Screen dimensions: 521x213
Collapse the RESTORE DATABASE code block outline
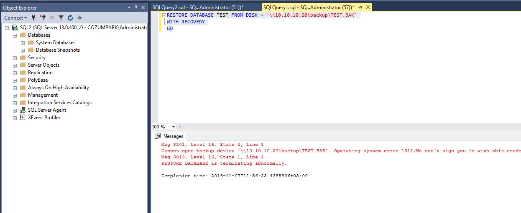coord(164,15)
